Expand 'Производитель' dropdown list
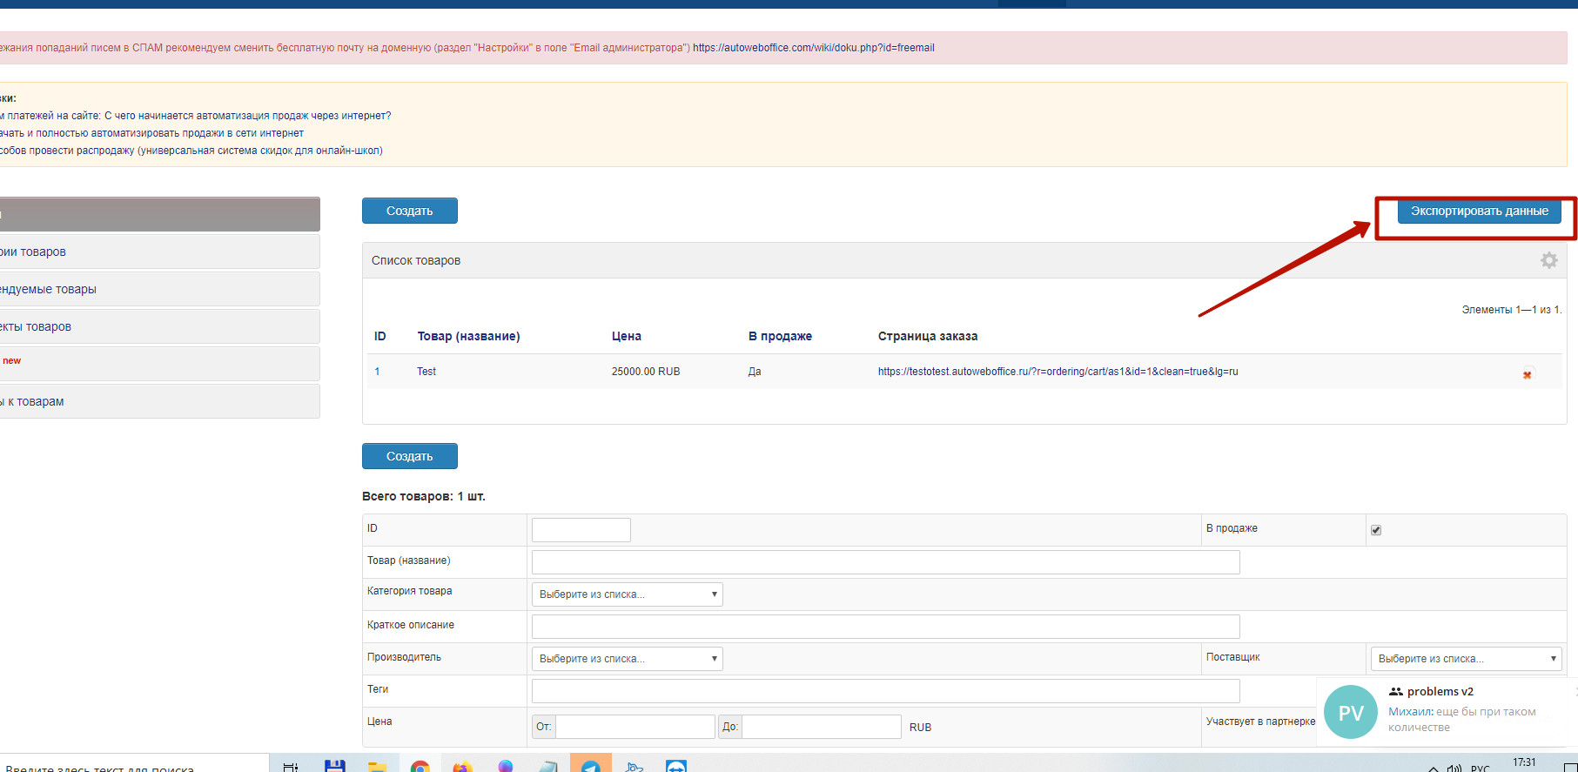The image size is (1578, 772). coord(627,659)
